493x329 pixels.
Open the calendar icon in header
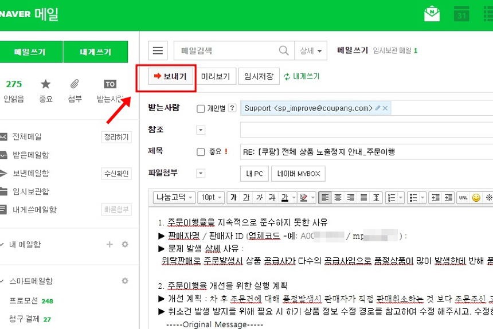click(461, 14)
